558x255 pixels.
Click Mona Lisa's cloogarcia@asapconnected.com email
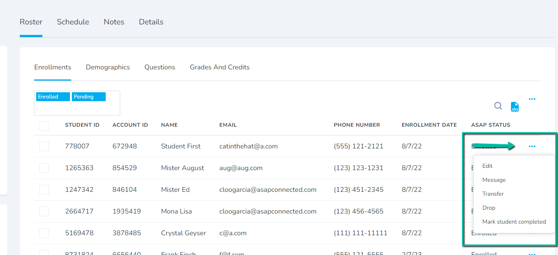click(x=268, y=211)
